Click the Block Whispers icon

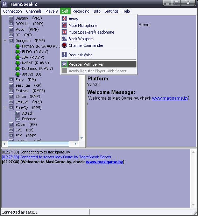click(64, 39)
